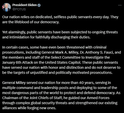Open President Biden's profile picture
Image resolution: width=124 pixels, height=113 pixels.
[6, 7]
